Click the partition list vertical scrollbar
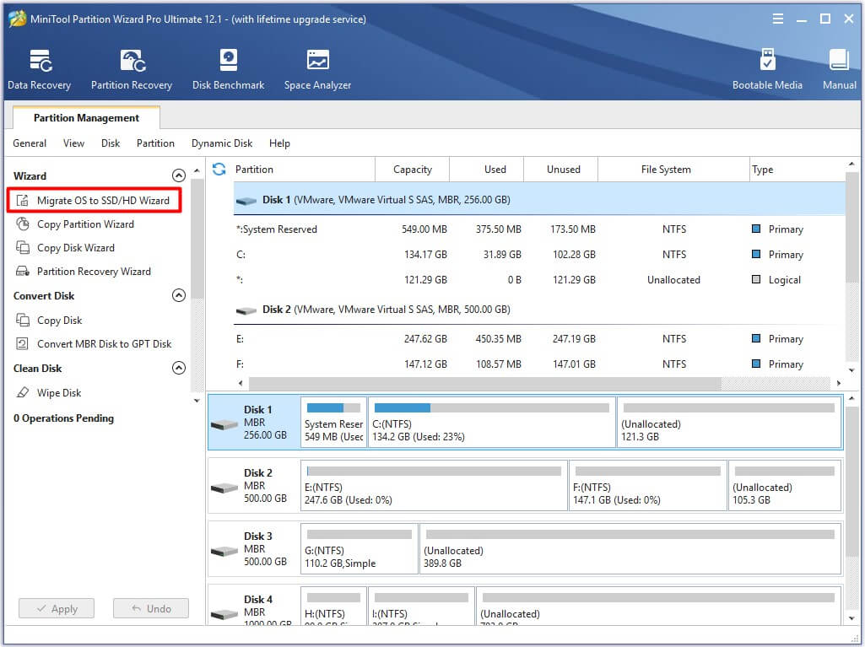Screen dimensions: 865x647 [x=851, y=226]
